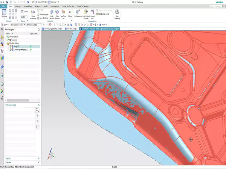Open the Assemblies ribbon tab

coord(27,6)
